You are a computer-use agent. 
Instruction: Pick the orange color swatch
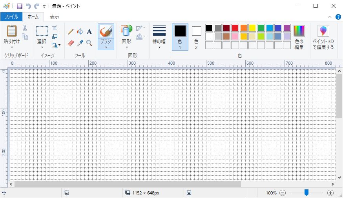pos(244,28)
